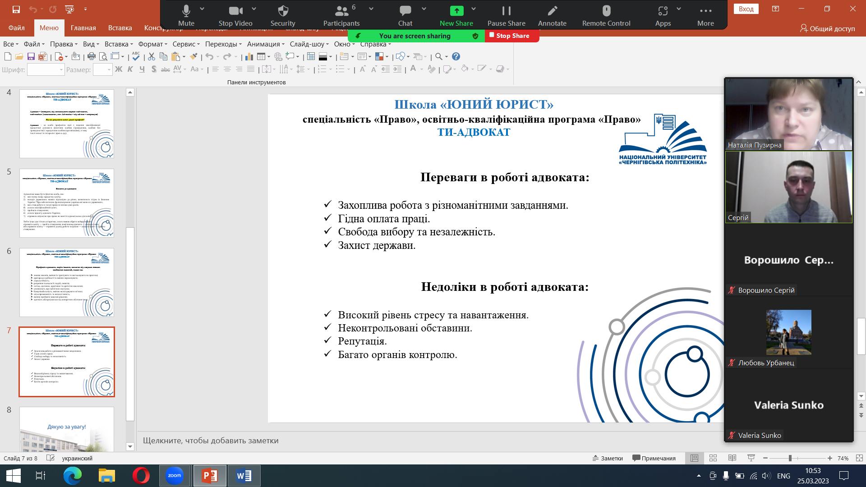Viewport: 866px width, 487px height.
Task: Toggle italic К formatting
Action: click(130, 69)
